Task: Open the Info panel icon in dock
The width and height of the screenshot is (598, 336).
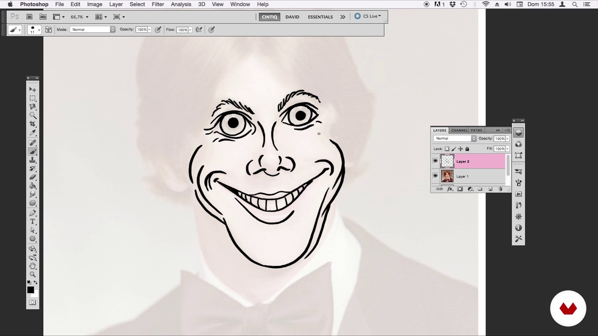Action: (519, 228)
